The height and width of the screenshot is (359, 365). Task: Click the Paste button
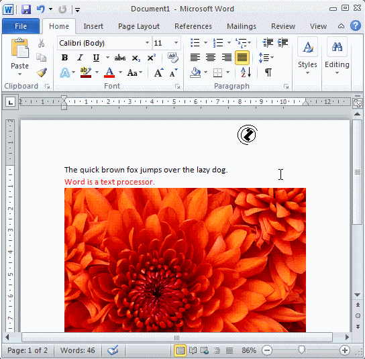19,57
